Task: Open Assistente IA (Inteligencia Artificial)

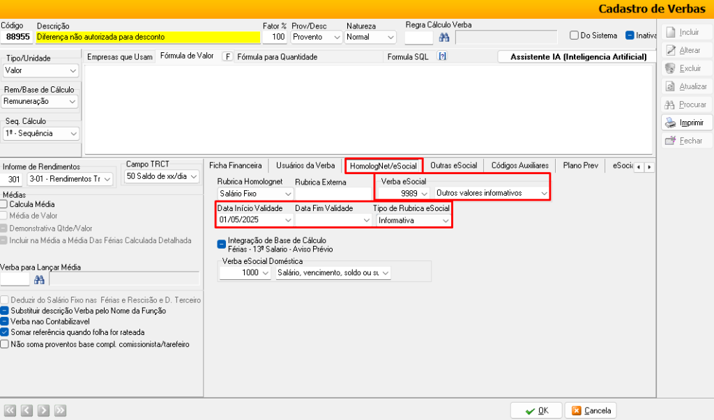Action: click(x=578, y=57)
